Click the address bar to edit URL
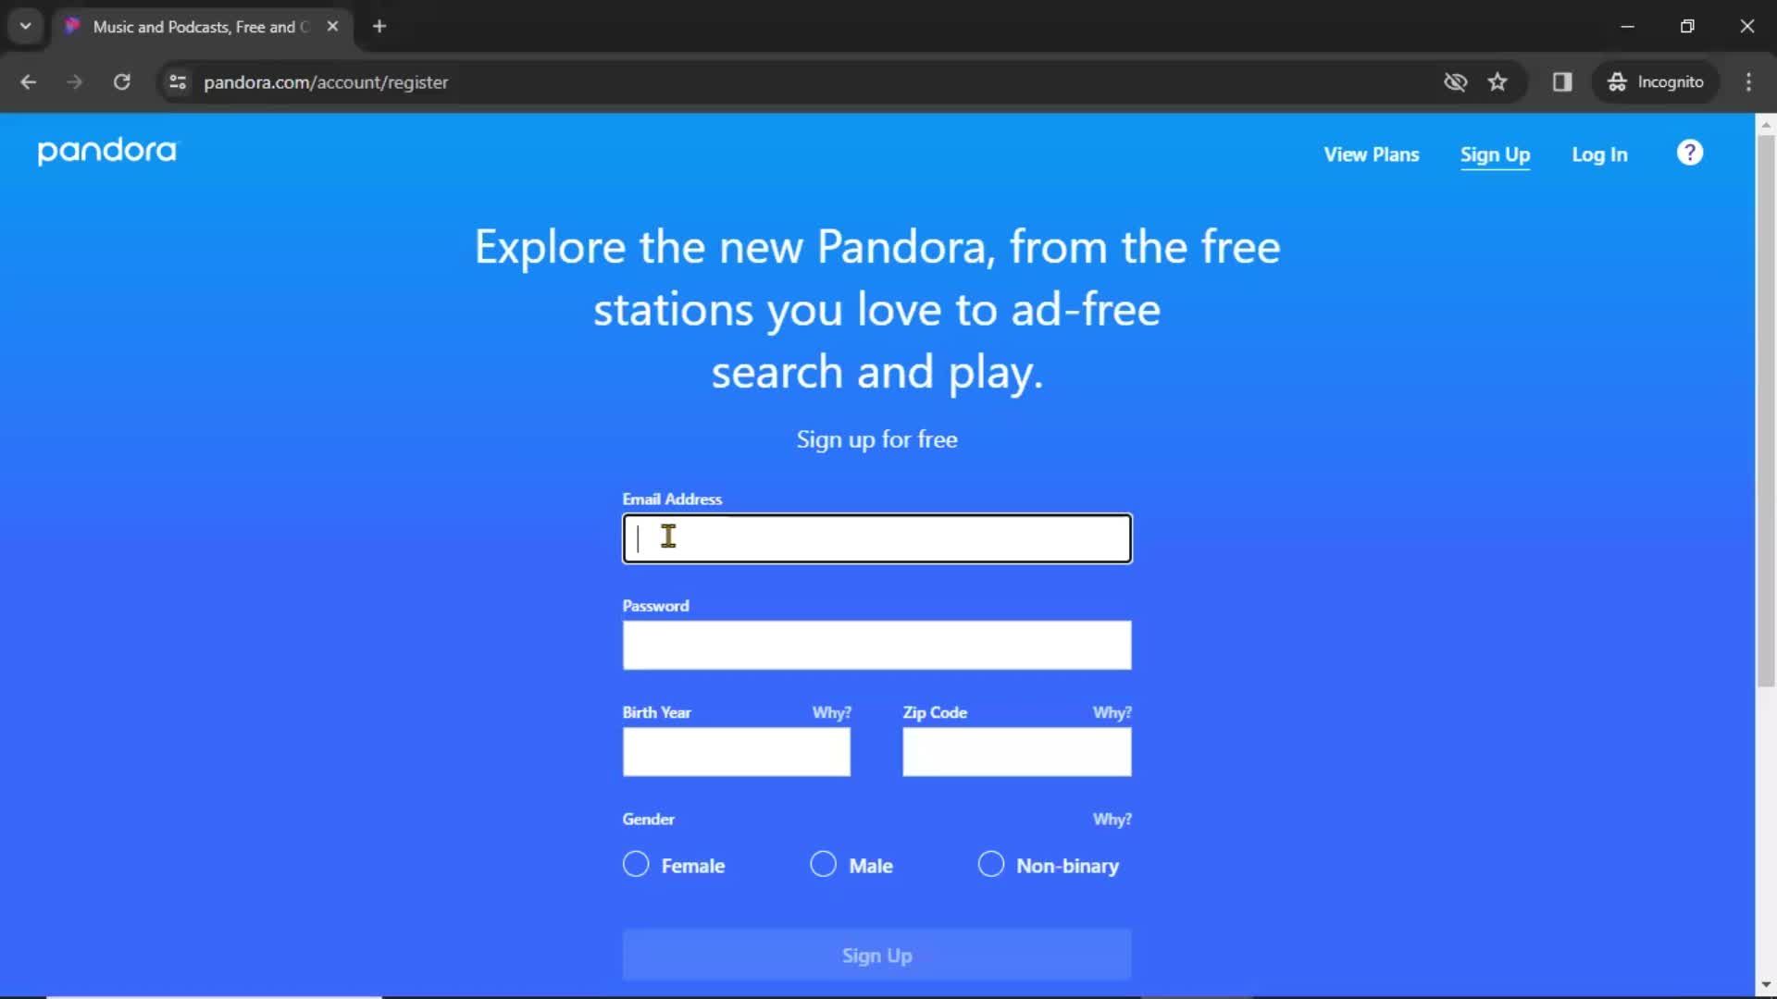Image resolution: width=1777 pixels, height=999 pixels. click(x=325, y=81)
